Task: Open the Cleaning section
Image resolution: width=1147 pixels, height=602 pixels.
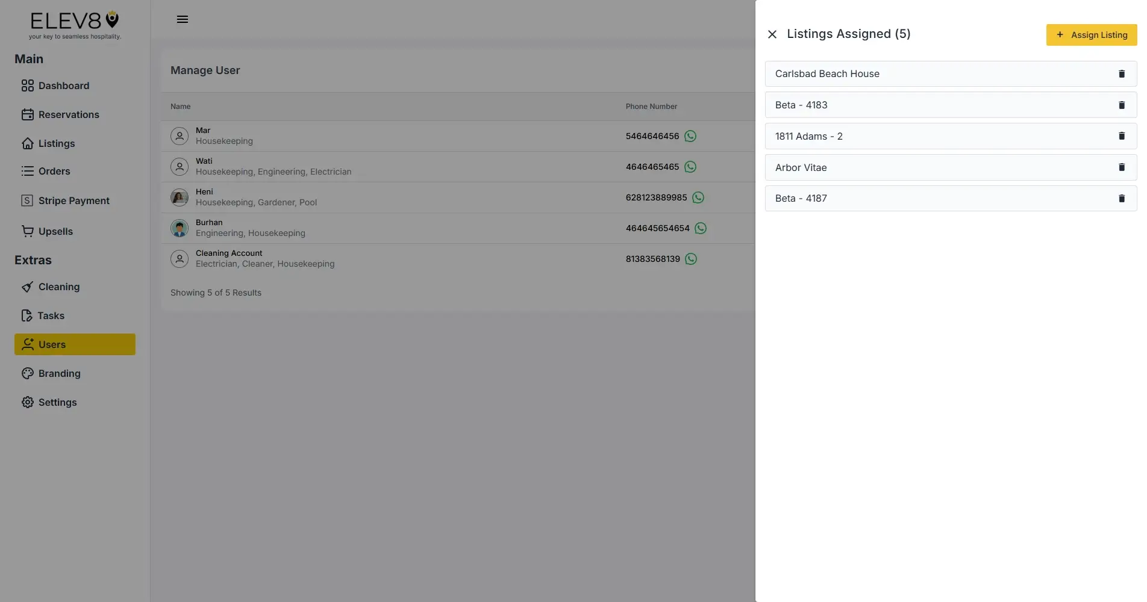Action: 58,287
